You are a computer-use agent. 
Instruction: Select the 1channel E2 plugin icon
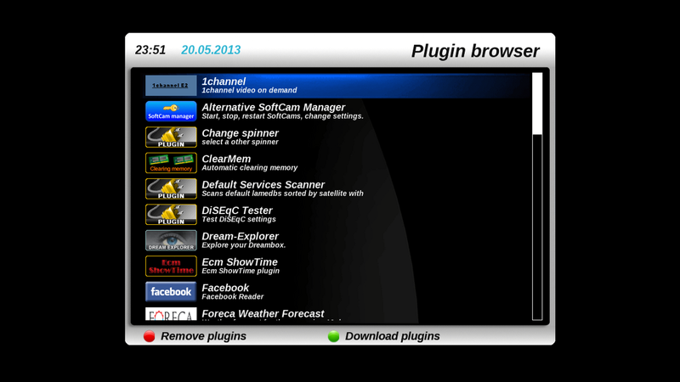[x=171, y=86]
